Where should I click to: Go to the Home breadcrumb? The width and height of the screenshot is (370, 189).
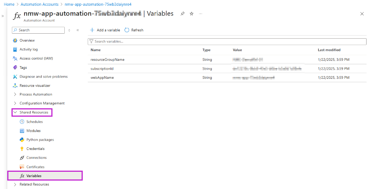(x=9, y=4)
